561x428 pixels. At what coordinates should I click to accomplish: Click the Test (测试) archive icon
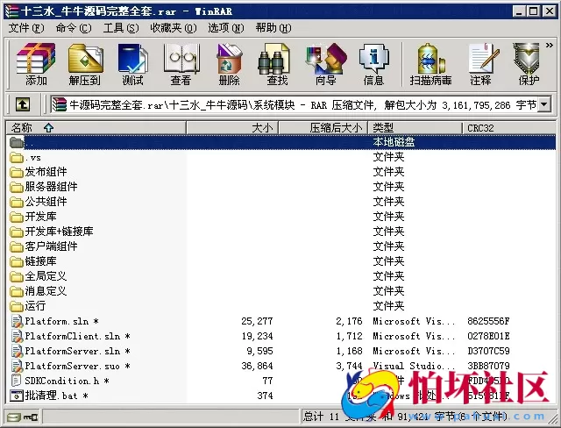pos(132,64)
